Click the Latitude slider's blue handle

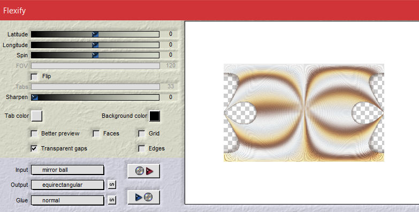pos(95,34)
